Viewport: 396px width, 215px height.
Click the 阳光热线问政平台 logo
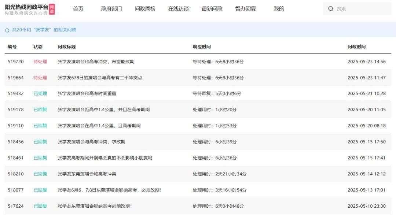point(30,9)
